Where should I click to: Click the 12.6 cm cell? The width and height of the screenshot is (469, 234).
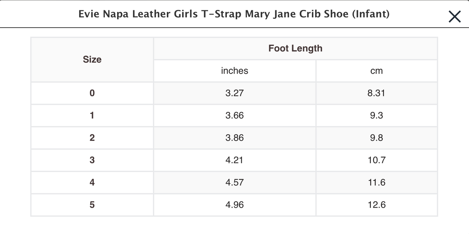[x=376, y=205]
